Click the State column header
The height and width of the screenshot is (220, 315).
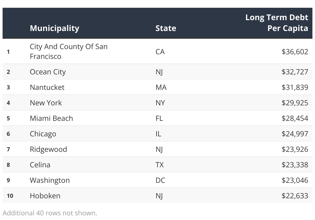pos(166,28)
